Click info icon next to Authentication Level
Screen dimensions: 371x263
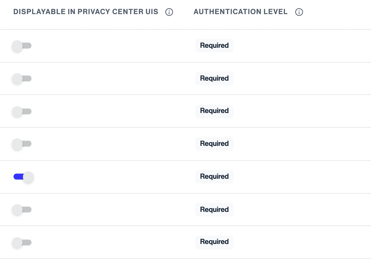coord(299,12)
